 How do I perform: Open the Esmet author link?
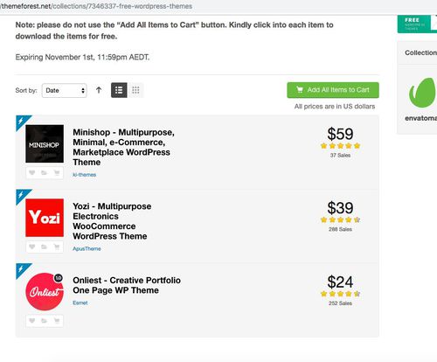pos(80,303)
